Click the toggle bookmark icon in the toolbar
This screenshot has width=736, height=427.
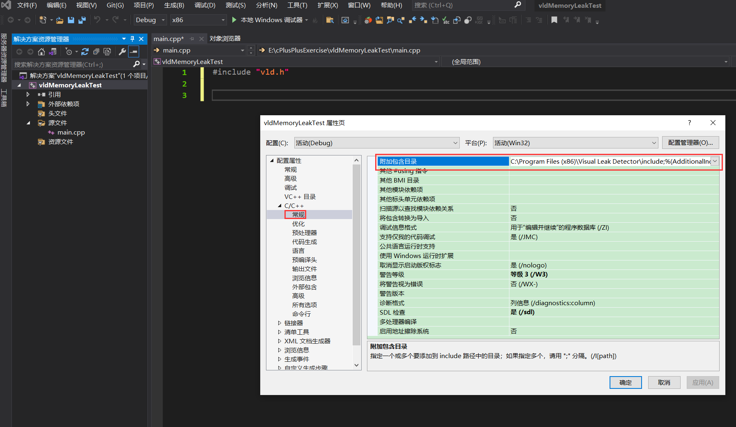(554, 19)
